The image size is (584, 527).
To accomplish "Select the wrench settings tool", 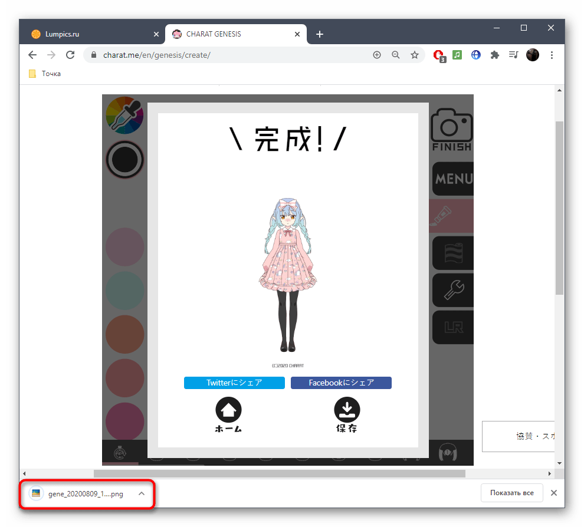I will coord(452,289).
